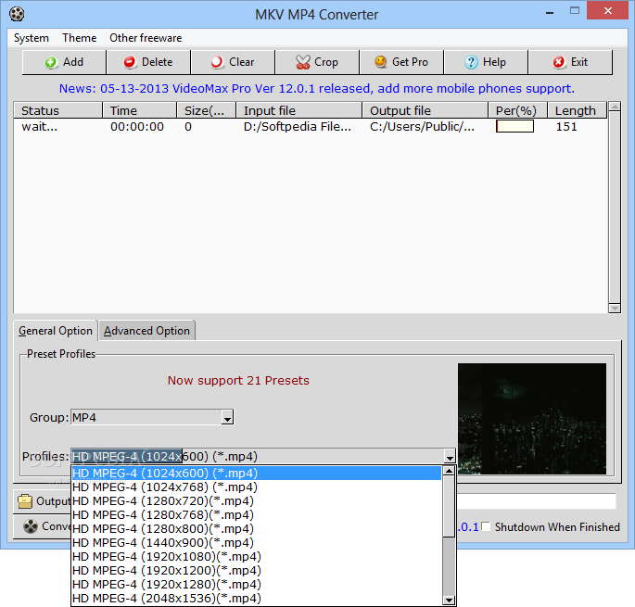This screenshot has height=607, width=635.
Task: Click the film reel app icon in title bar
Action: [17, 14]
